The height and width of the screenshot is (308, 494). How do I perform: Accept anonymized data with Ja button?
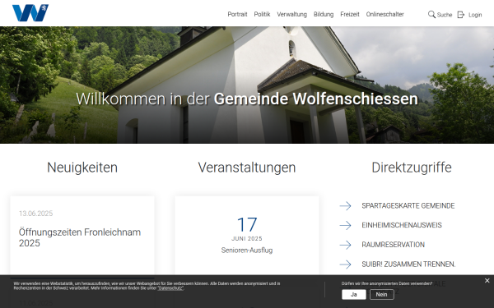pyautogui.click(x=354, y=295)
